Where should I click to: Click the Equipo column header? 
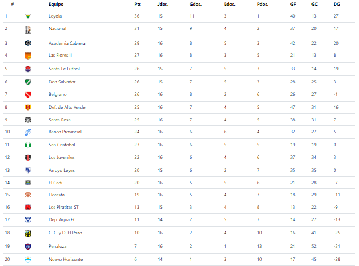click(56, 4)
